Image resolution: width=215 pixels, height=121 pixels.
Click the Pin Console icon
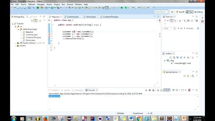tap(173, 90)
